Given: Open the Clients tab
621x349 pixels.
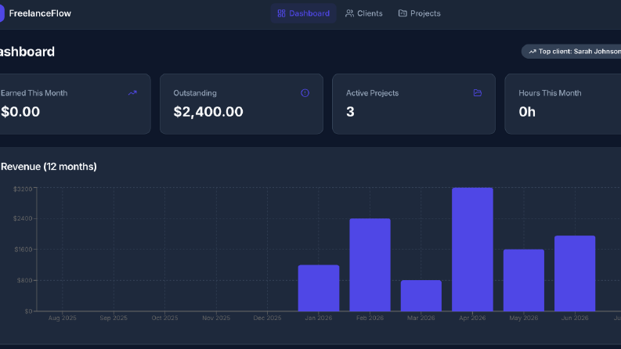Looking at the screenshot, I should 364,13.
